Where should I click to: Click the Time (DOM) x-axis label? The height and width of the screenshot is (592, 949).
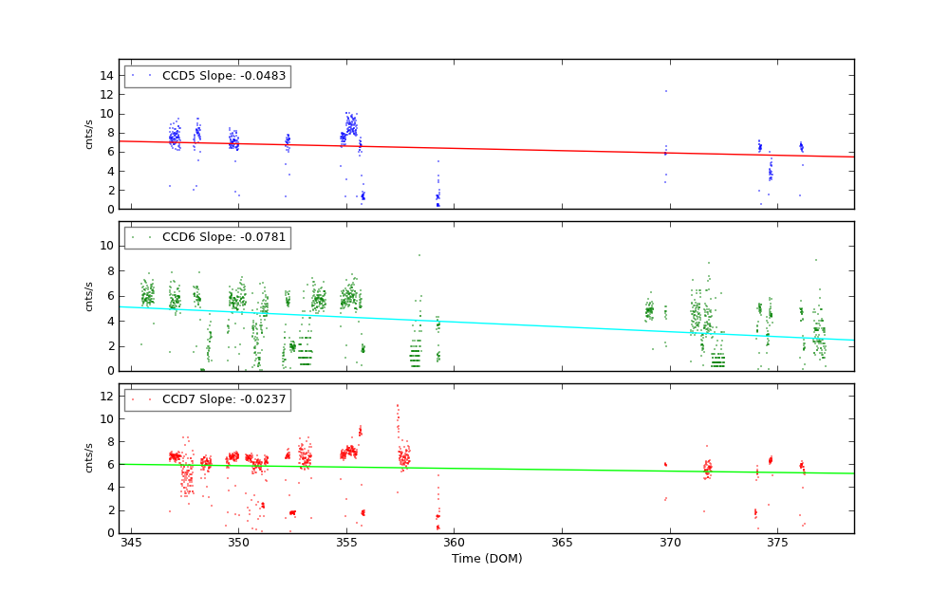point(486,559)
